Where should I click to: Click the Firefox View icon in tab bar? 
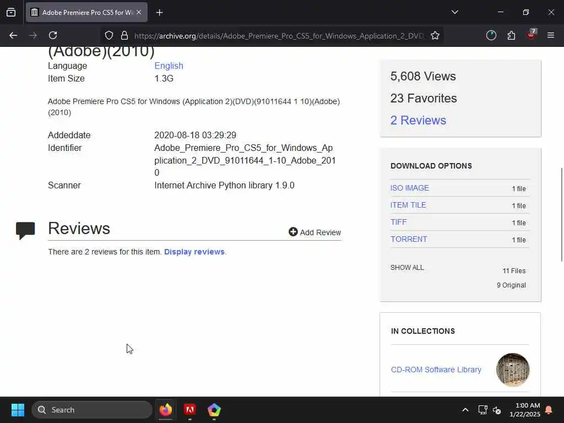click(11, 12)
